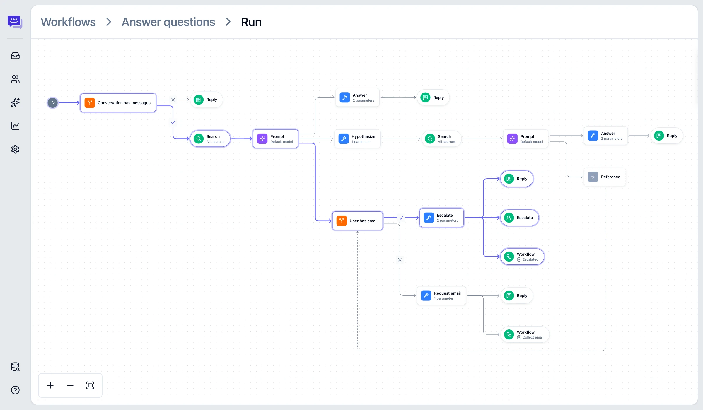
Task: Select the rightmost Answer 2 parameters node
Action: [606, 136]
